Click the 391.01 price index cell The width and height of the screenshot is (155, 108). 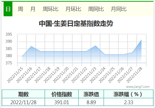[x=62, y=102]
